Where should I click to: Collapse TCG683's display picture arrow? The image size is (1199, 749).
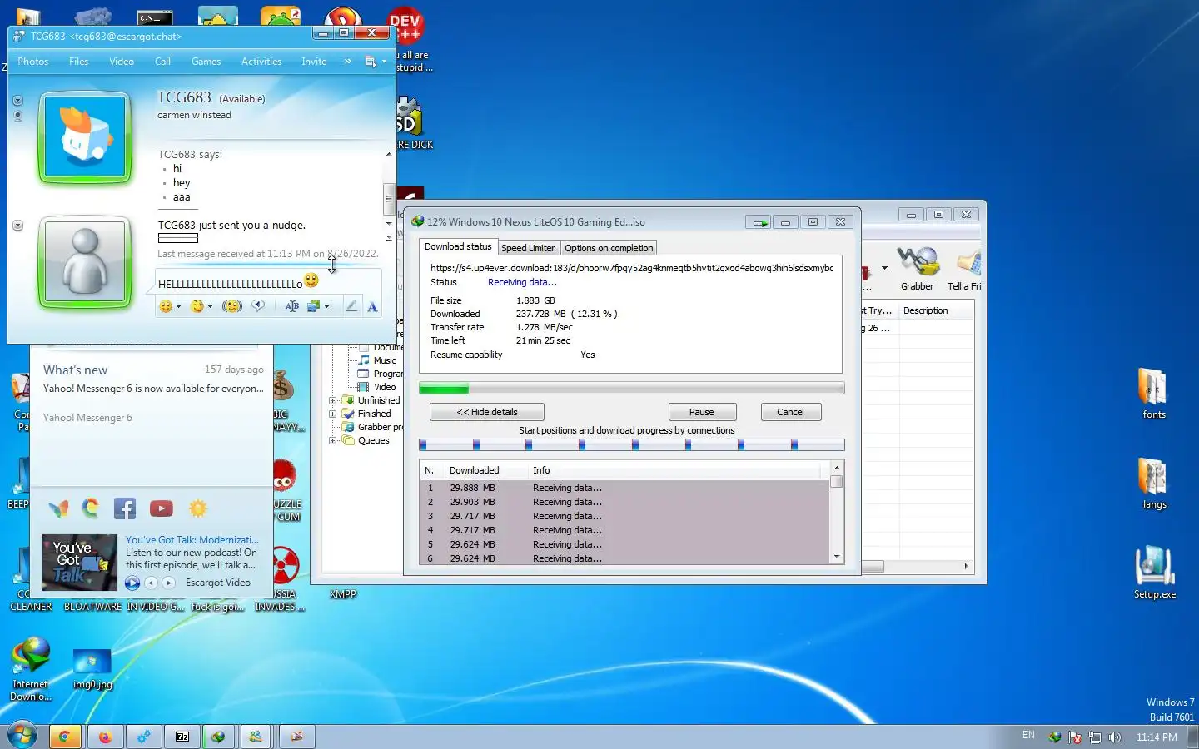point(17,100)
